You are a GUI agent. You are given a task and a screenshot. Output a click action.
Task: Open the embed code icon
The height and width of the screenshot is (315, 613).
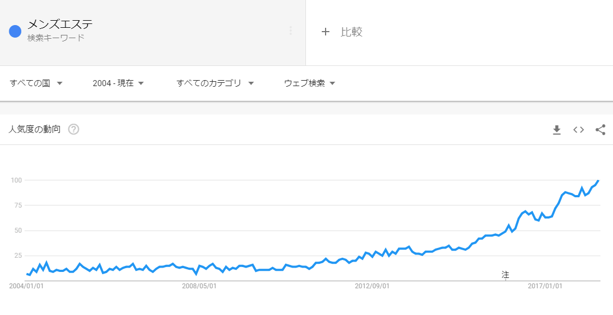click(x=579, y=130)
